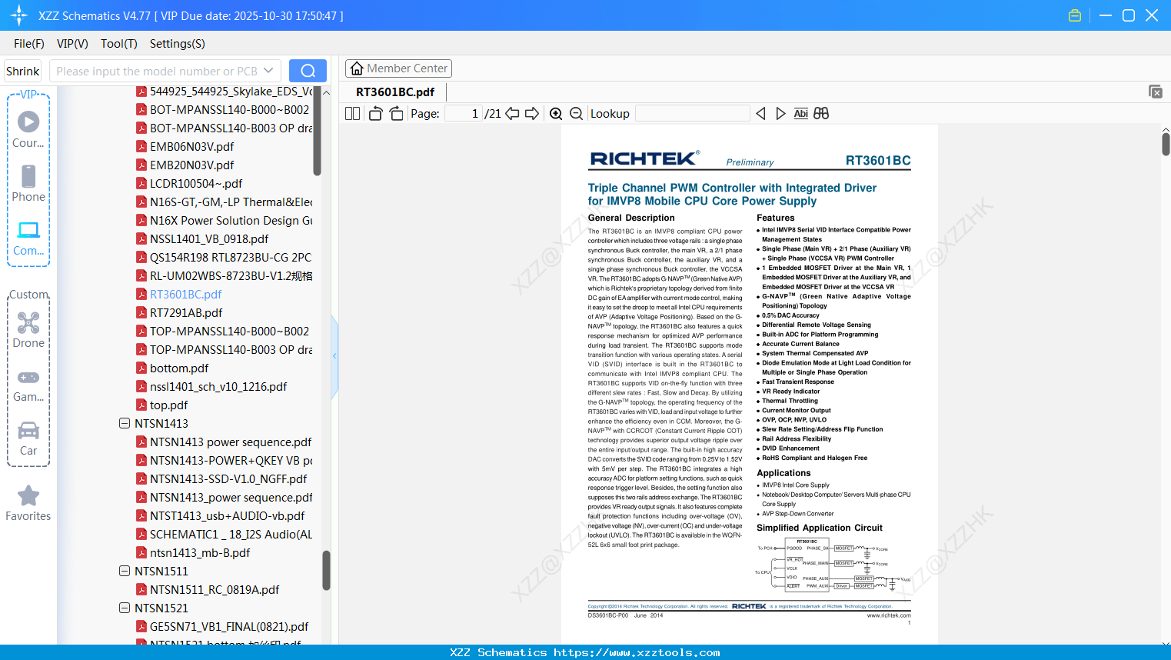Screen dimensions: 1171x660
Task: Rotate the page counterclockwise
Action: coord(376,114)
